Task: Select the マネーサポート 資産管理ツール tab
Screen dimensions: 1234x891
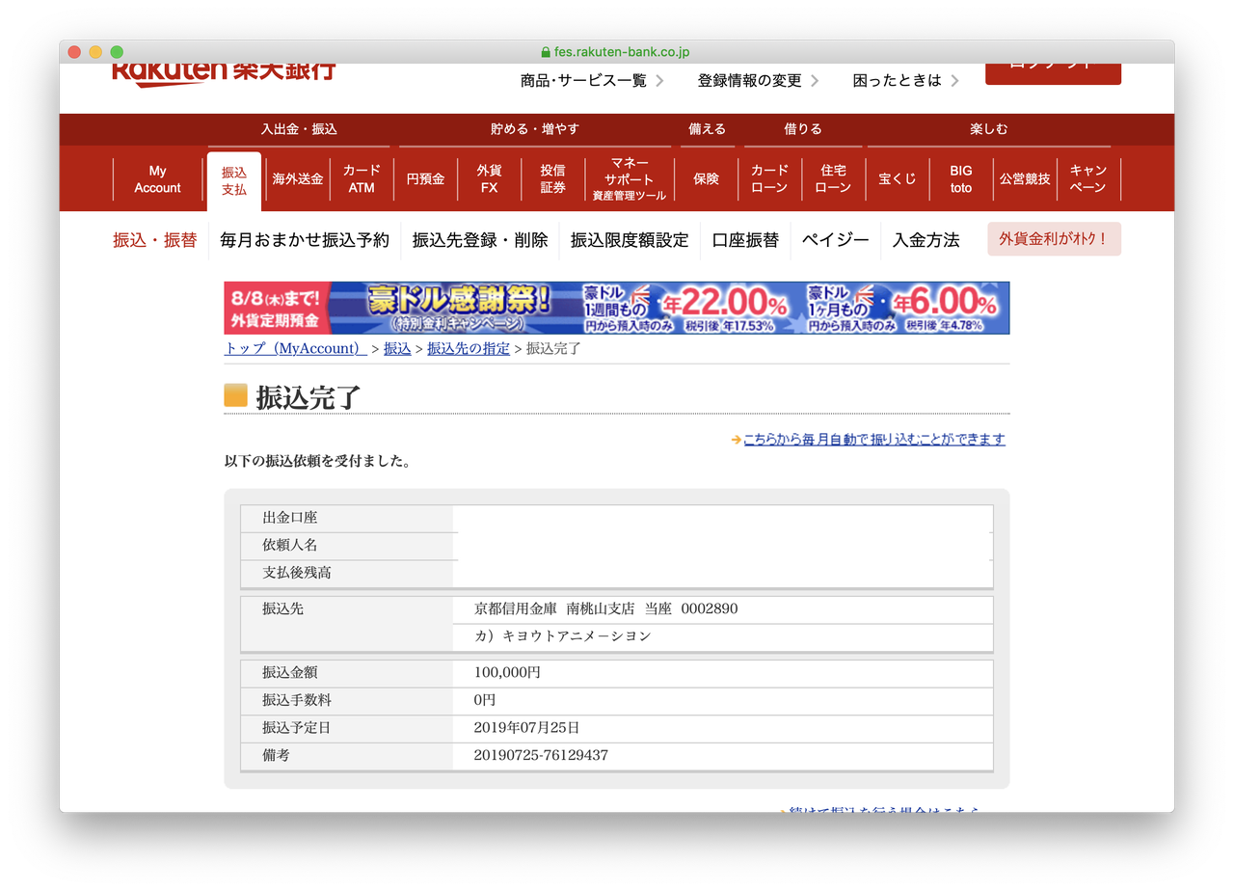Action: (629, 179)
